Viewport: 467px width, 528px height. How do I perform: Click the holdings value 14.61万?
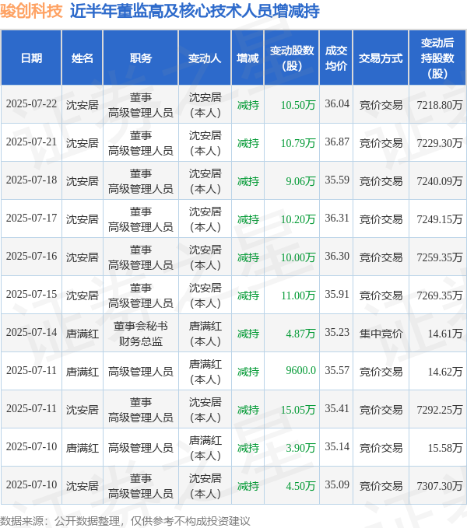[x=445, y=334]
